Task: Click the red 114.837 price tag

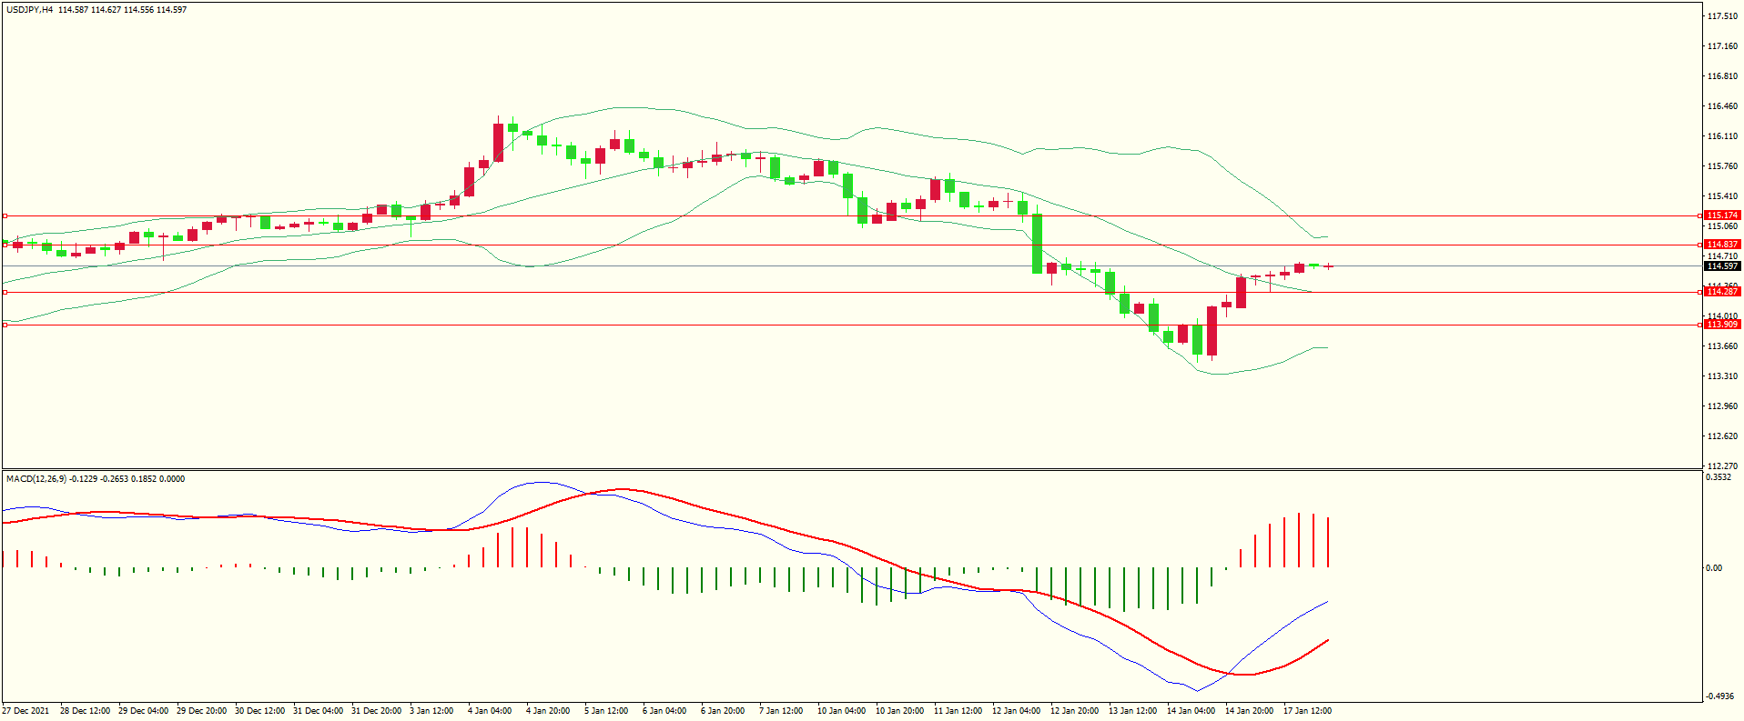Action: (1722, 245)
